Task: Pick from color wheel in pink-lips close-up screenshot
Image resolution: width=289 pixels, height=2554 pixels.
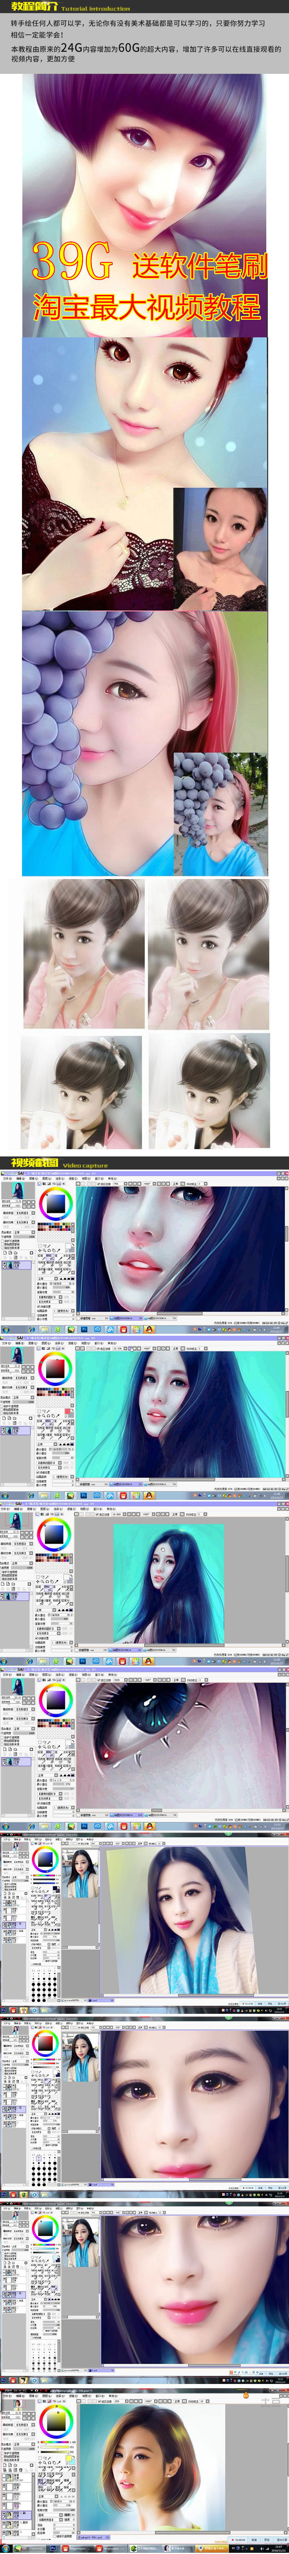Action: [45, 2231]
